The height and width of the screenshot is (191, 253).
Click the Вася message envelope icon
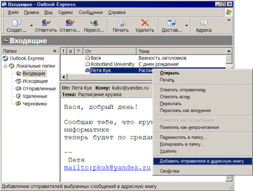88,58
